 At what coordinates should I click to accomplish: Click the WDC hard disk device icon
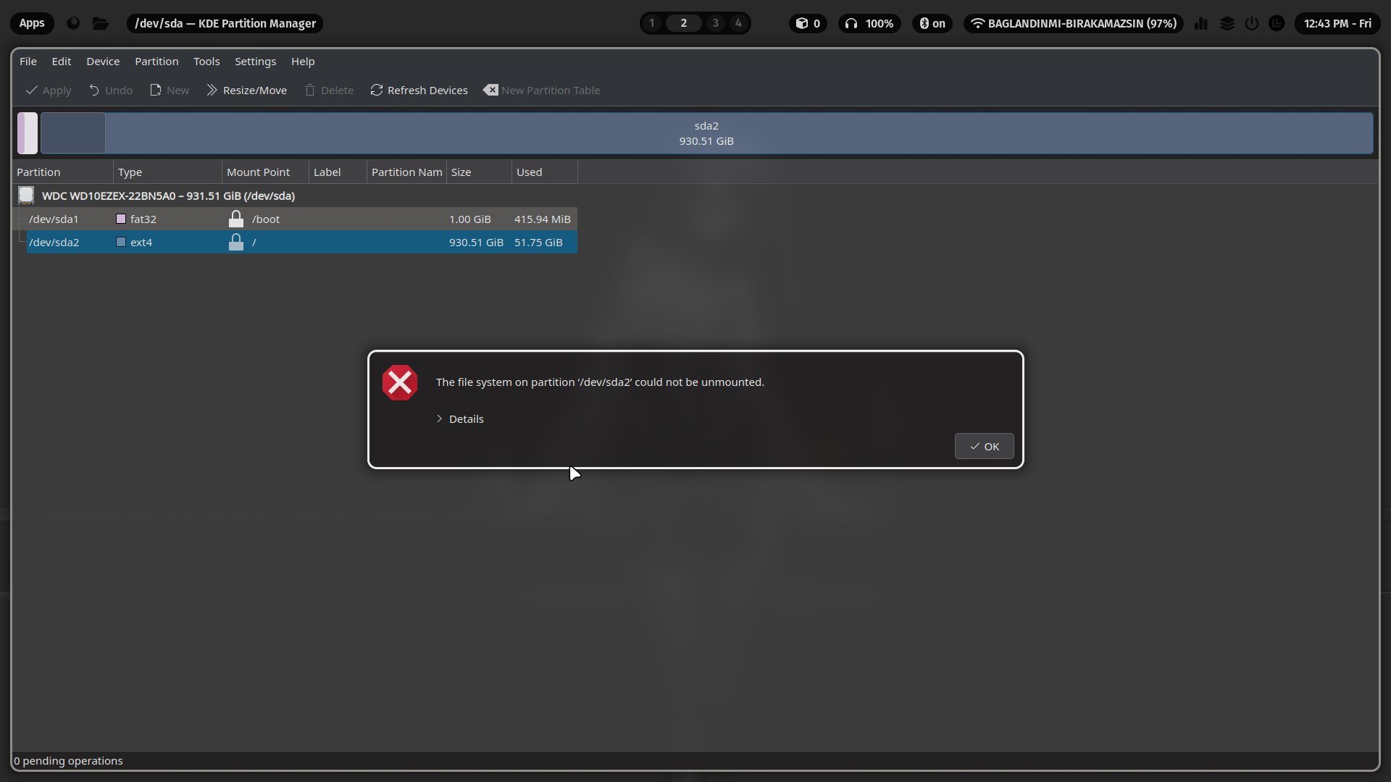26,195
